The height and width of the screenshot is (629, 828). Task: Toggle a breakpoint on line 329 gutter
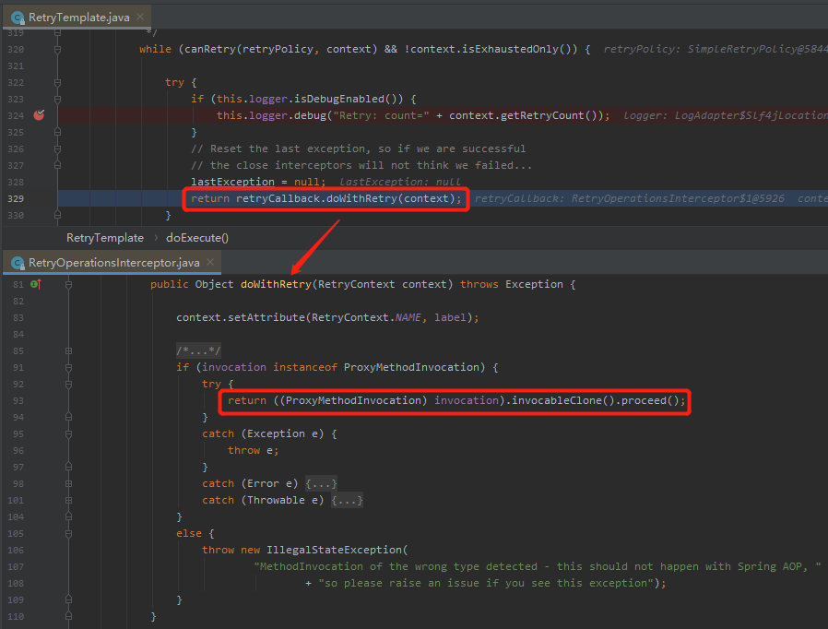[37, 198]
